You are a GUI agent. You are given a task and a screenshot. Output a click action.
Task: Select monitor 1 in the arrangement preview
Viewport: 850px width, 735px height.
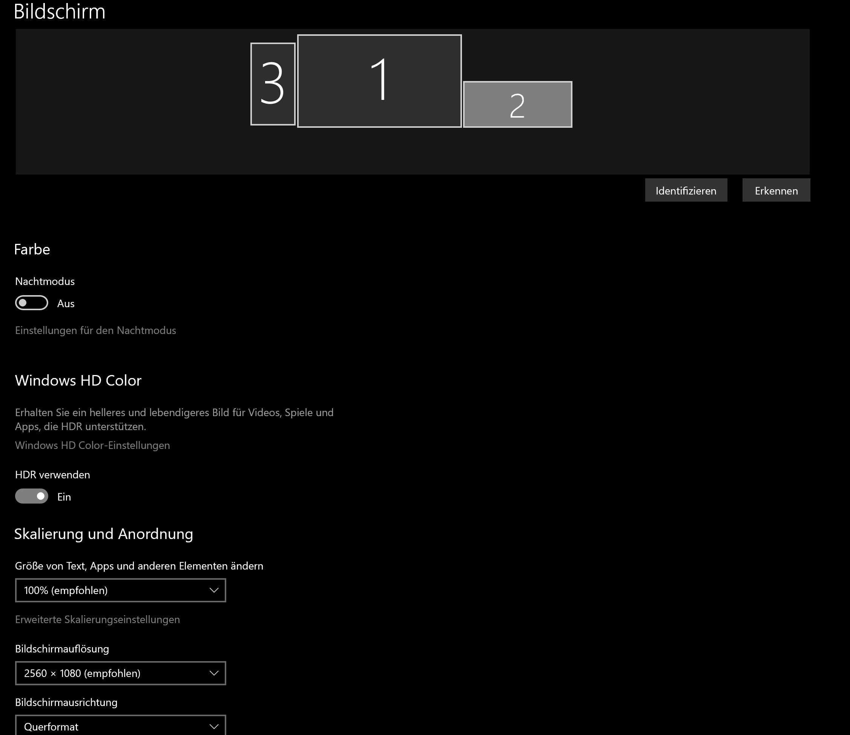[x=380, y=81]
